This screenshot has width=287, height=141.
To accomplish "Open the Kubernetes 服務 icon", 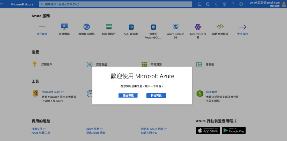I will click(198, 27).
